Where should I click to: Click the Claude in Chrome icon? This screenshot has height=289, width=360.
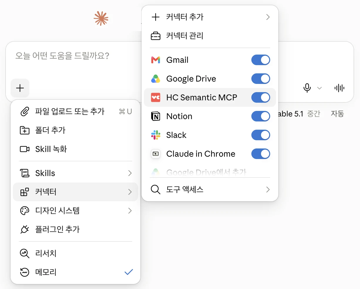(x=156, y=154)
